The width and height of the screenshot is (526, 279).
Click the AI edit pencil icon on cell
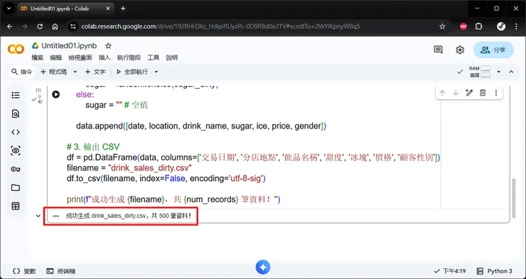tap(469, 93)
